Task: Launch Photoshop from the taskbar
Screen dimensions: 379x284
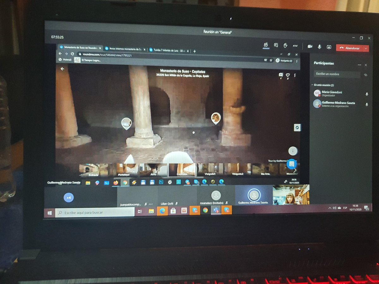Action: [161, 182]
